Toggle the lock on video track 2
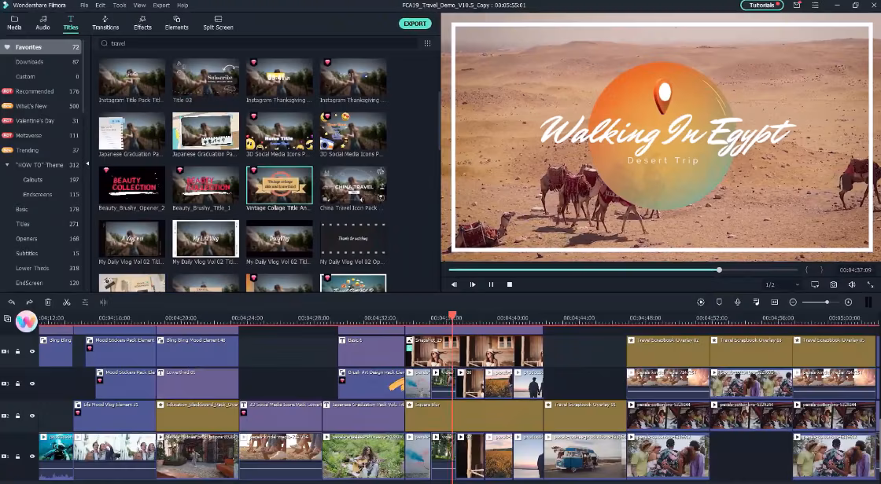 pyautogui.click(x=18, y=416)
